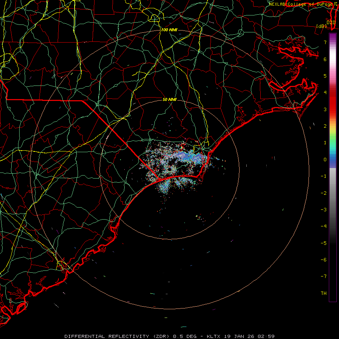Viewport: 339px width, 339px height.
Task: Click the "19 JAN 26 02:59" timestamp
Action: tap(249, 336)
